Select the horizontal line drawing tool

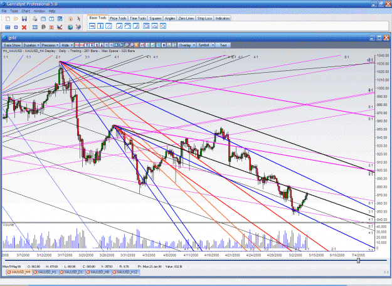tap(92, 26)
